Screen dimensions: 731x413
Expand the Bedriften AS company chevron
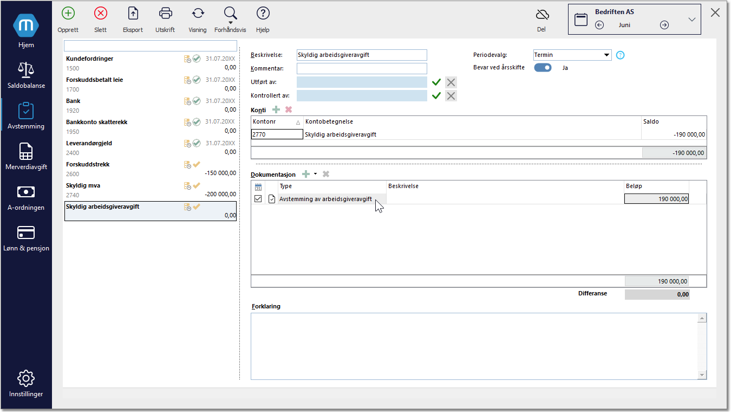692,20
